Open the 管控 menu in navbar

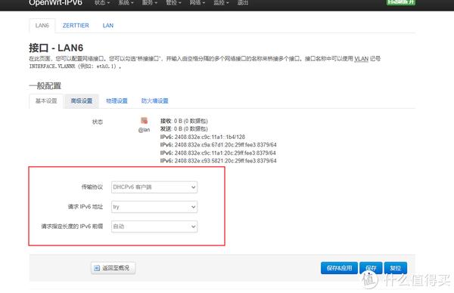(x=173, y=3)
